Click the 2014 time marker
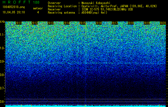 (x=67, y=23)
